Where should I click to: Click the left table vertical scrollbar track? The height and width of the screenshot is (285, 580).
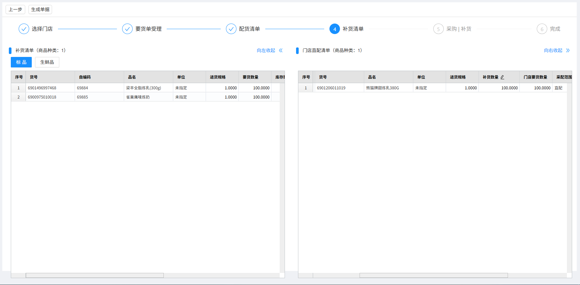click(282, 178)
